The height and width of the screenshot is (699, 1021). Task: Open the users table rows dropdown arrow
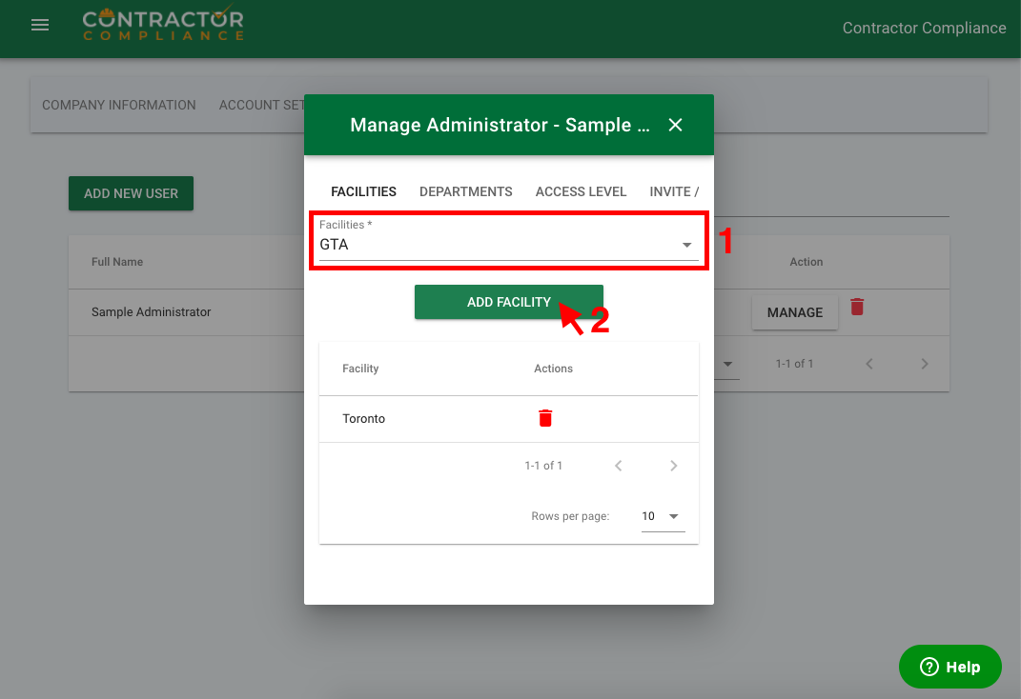click(728, 364)
